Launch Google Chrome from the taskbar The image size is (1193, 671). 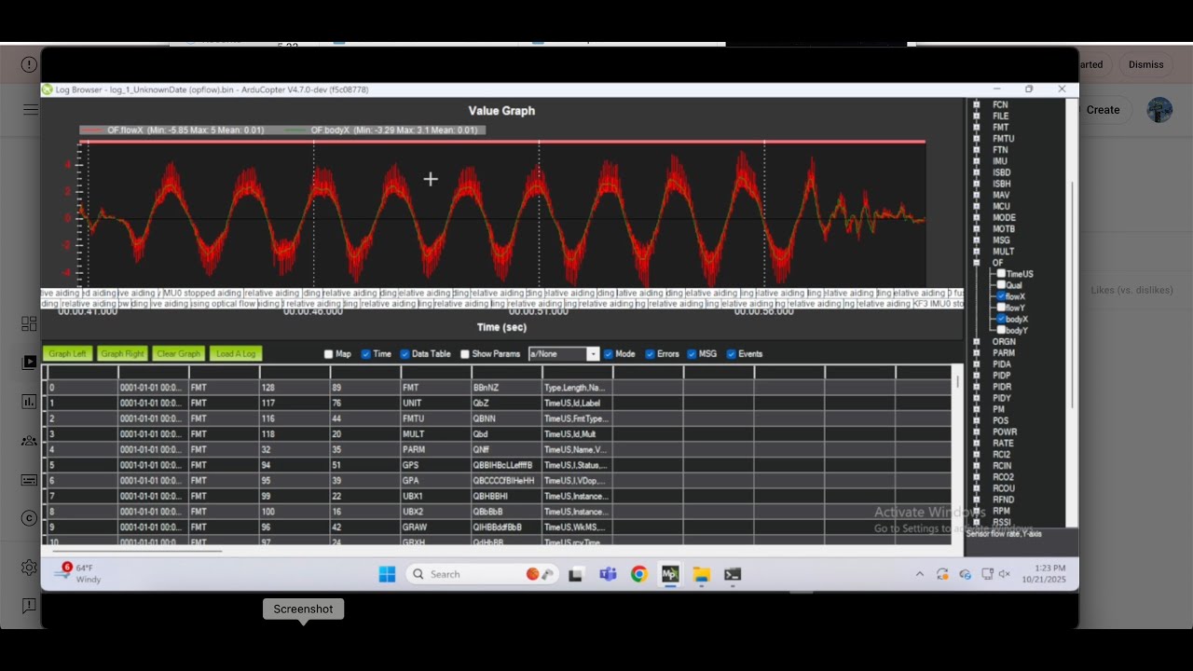638,574
